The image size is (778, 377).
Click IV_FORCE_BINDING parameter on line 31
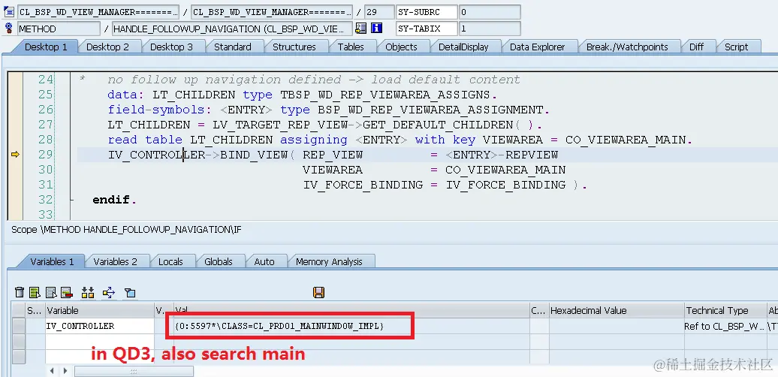[363, 185]
